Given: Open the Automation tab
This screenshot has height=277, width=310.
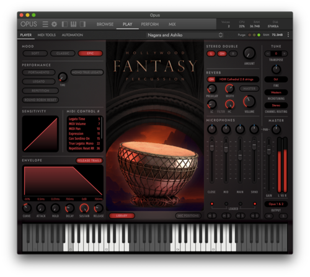Looking at the screenshot, I should click(73, 35).
